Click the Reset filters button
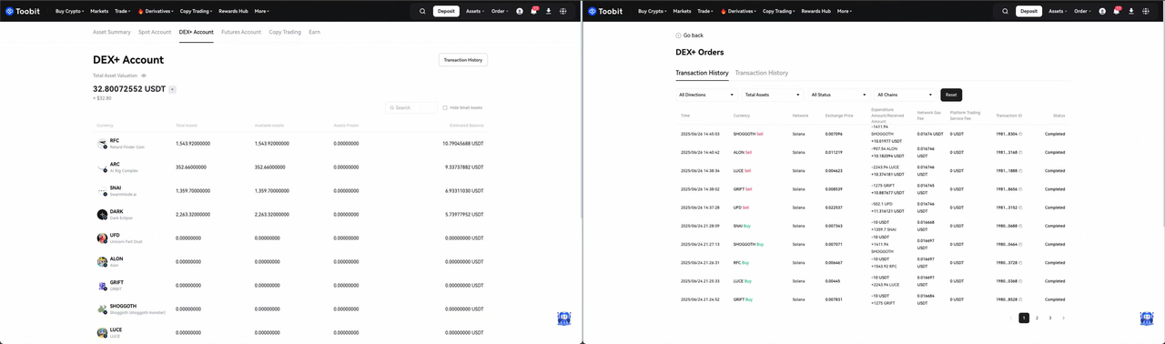 pyautogui.click(x=951, y=95)
